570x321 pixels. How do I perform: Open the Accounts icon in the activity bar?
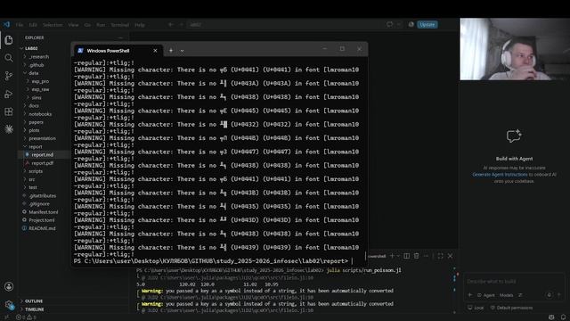point(9,286)
